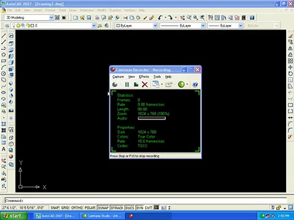This screenshot has height=220, width=294.
Task: Click the Camtasia Recorder help icon
Action: tap(195, 85)
